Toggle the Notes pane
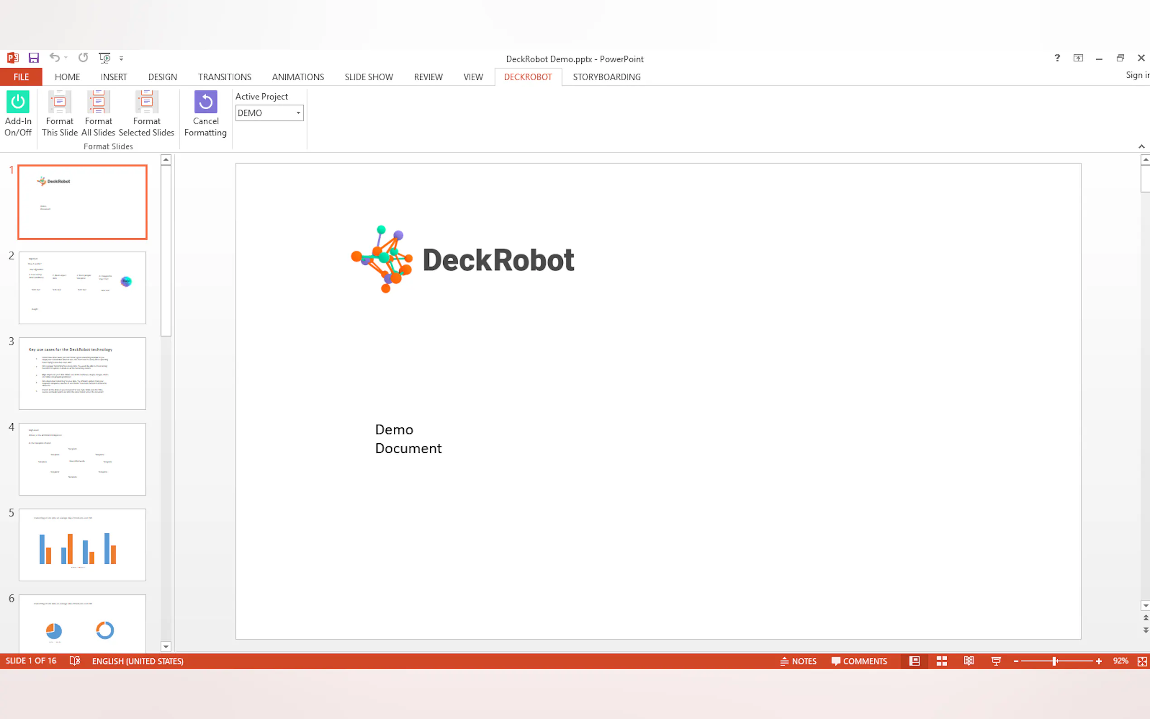1150x719 pixels. (x=798, y=661)
